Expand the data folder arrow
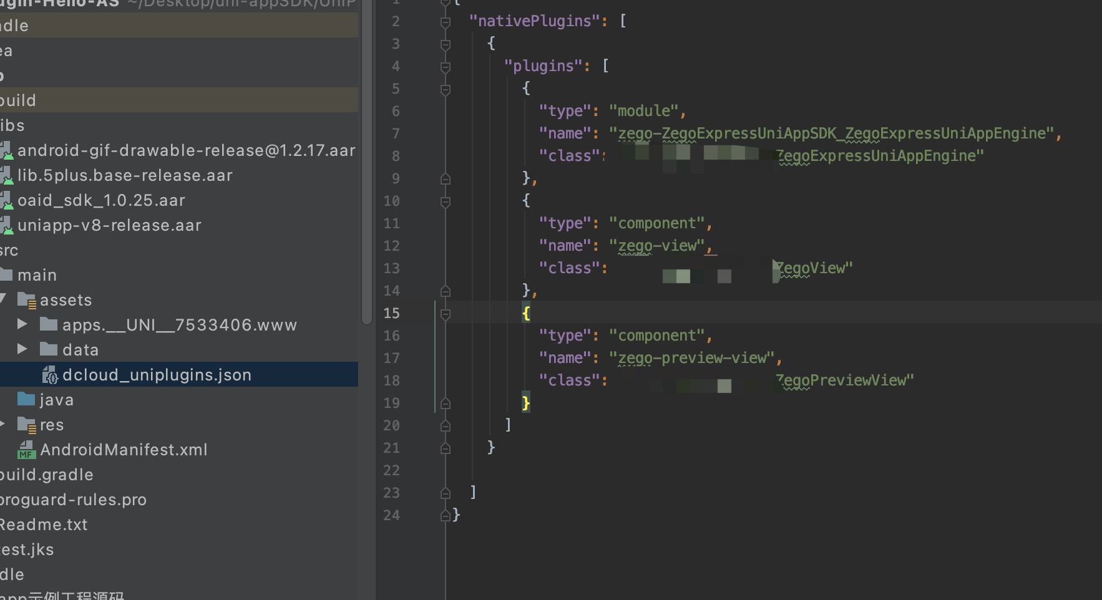Image resolution: width=1102 pixels, height=600 pixels. (22, 349)
